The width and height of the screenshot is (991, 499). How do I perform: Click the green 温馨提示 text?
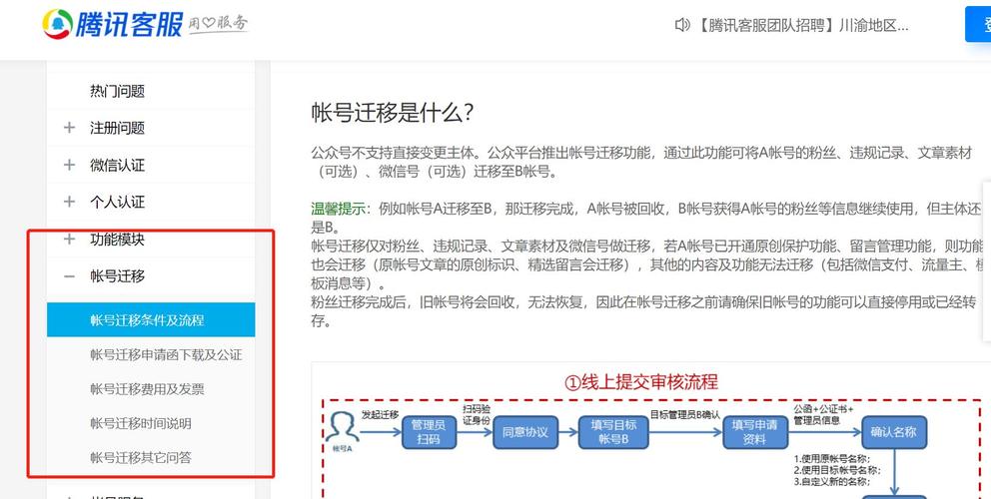[x=338, y=209]
